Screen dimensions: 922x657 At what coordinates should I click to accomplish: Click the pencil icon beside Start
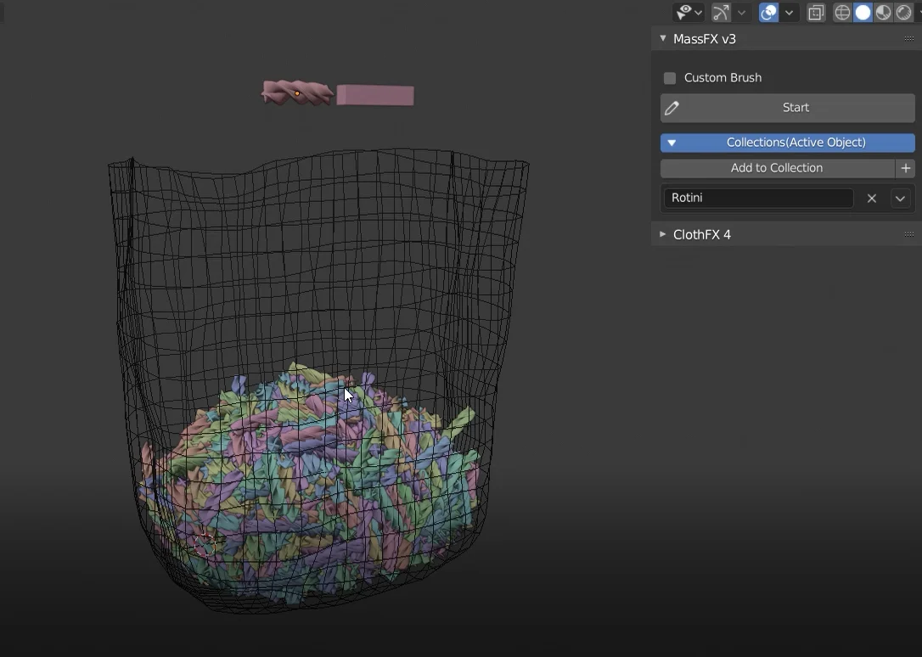click(672, 108)
